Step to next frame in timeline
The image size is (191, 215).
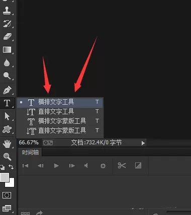pos(72,165)
